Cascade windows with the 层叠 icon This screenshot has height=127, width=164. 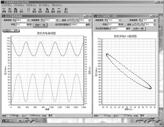[x=47, y=10]
